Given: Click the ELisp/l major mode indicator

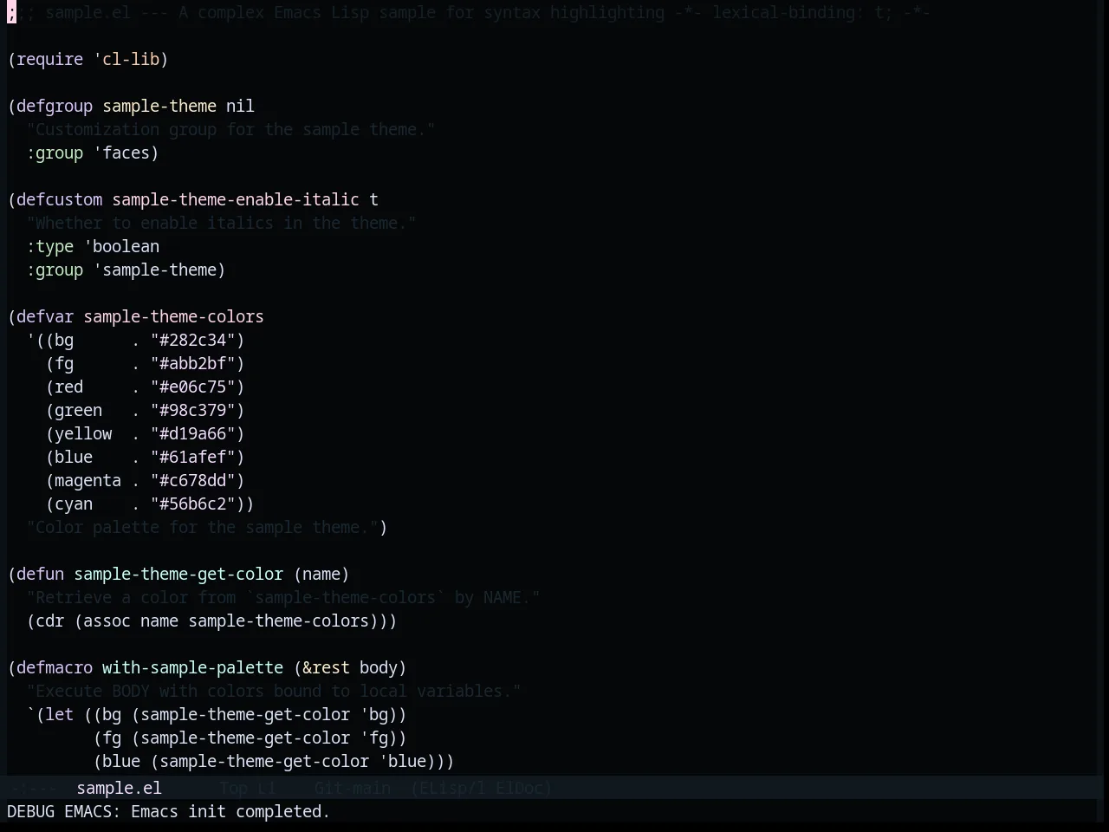Looking at the screenshot, I should [x=449, y=788].
